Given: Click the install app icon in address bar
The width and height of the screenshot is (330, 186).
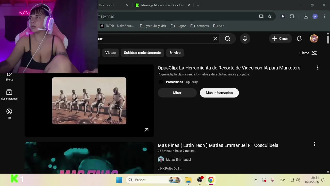Looking at the screenshot, I should (261, 16).
